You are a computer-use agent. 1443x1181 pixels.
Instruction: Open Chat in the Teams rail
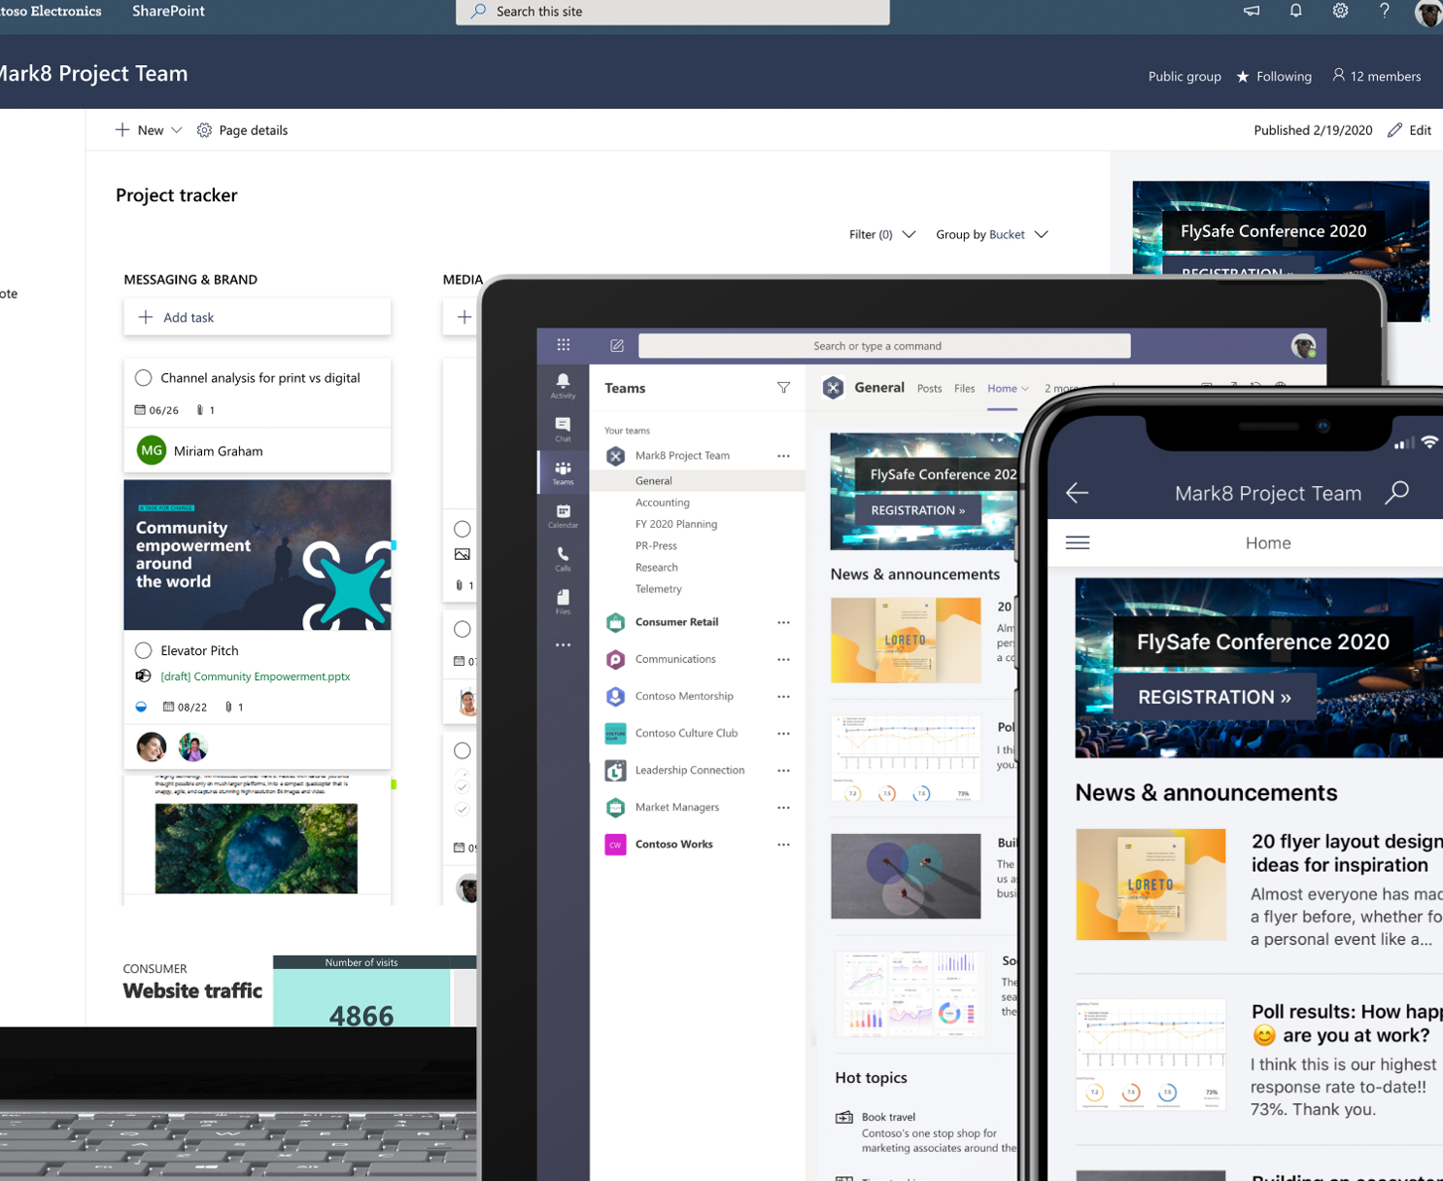pos(563,429)
